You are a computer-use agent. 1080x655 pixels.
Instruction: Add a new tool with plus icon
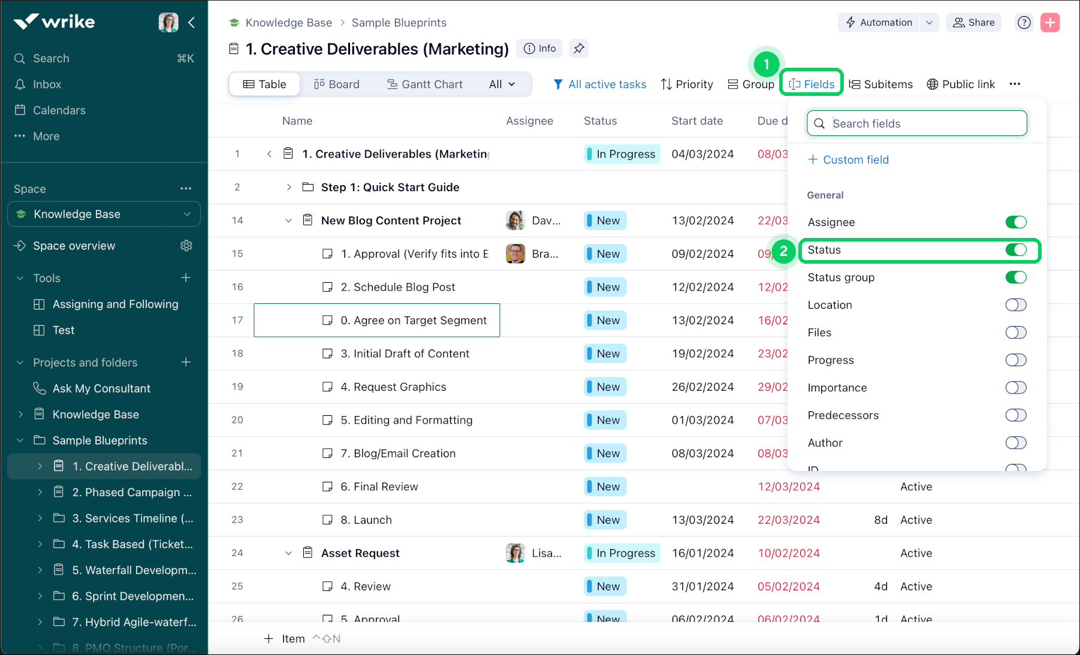[x=186, y=278]
